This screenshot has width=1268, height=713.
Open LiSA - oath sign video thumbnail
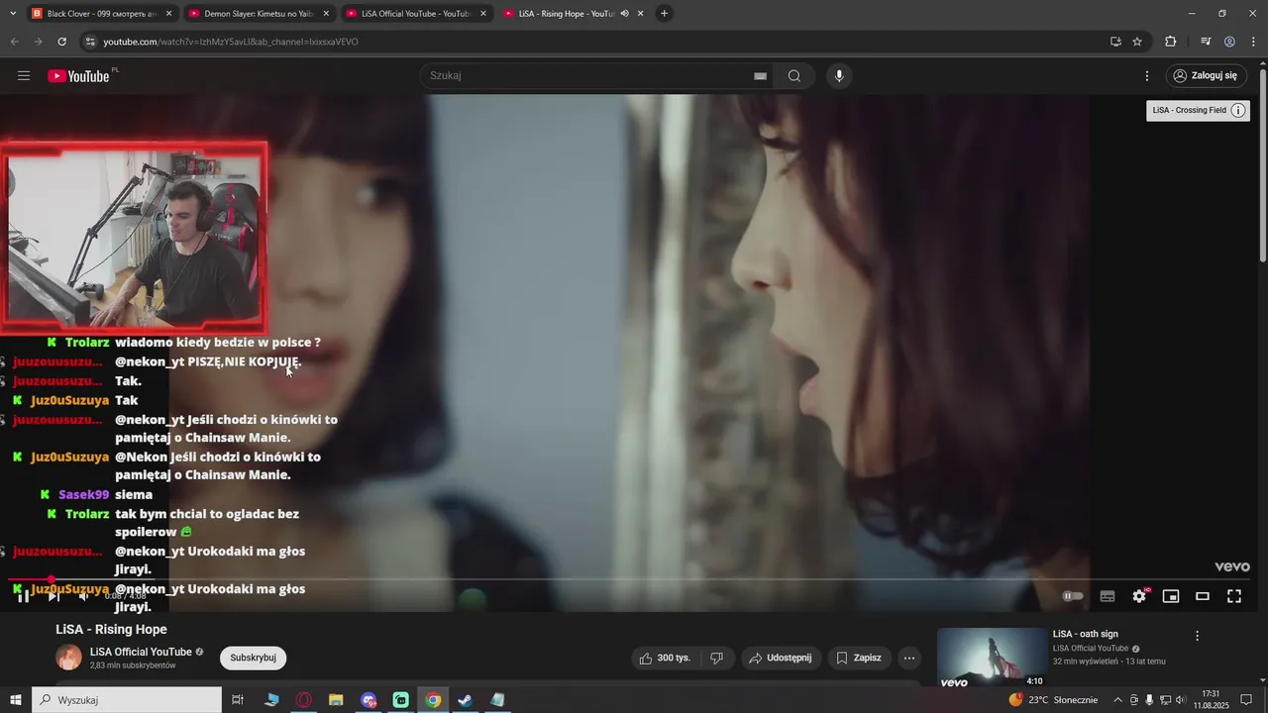click(992, 658)
